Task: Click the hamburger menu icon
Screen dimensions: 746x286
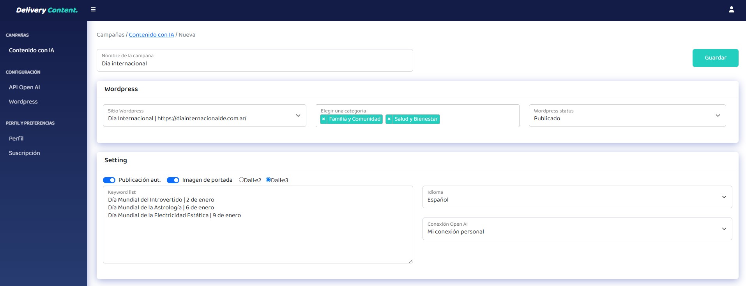Action: tap(93, 10)
